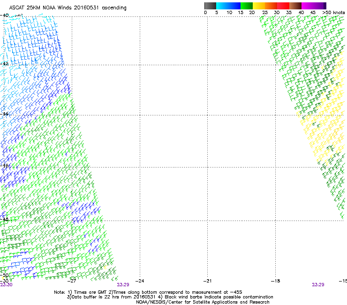Click the '>50 knots' legend label
The width and height of the screenshot is (347, 305).
point(333,13)
